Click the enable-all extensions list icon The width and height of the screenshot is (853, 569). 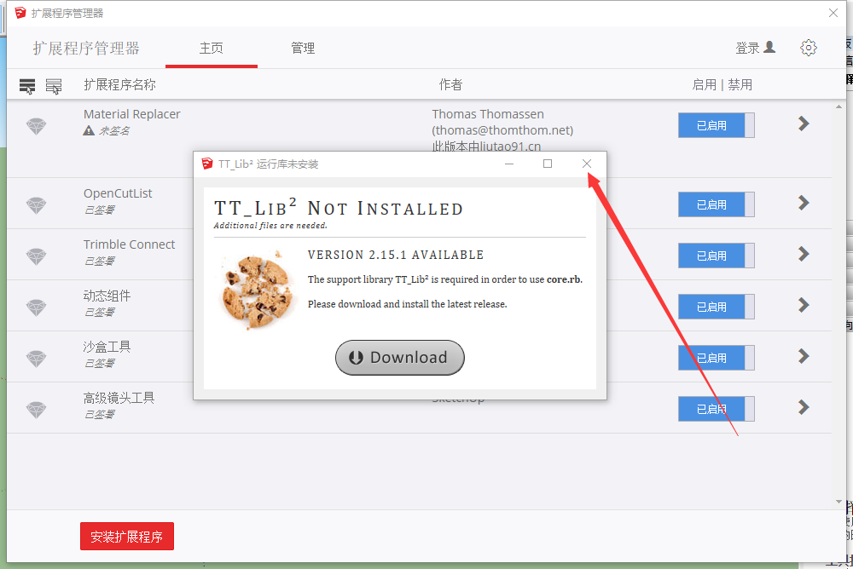tap(27, 86)
